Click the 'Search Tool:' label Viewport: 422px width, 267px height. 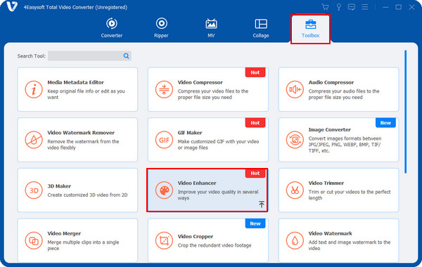[x=31, y=56]
